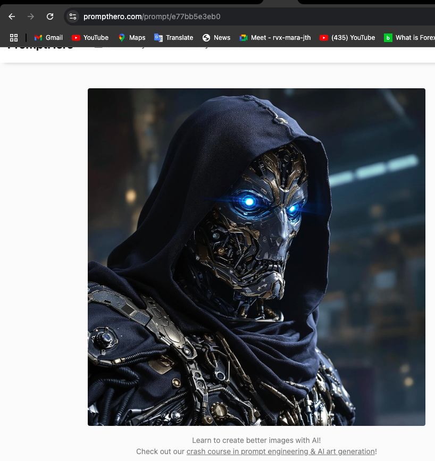Click the red YouTube favicon beside (435) YouTube

coord(324,38)
